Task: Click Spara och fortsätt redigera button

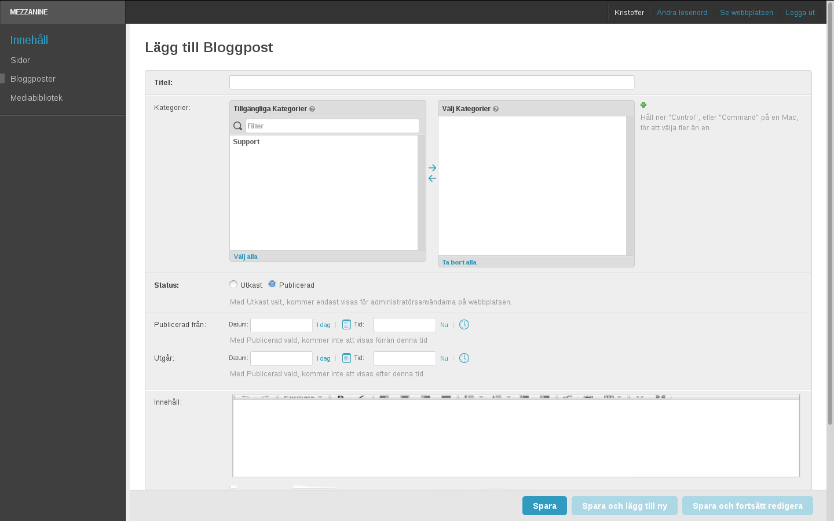Action: (x=748, y=505)
